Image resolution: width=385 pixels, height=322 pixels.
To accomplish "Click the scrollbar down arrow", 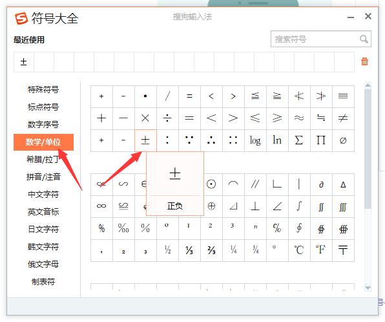I will (x=368, y=288).
